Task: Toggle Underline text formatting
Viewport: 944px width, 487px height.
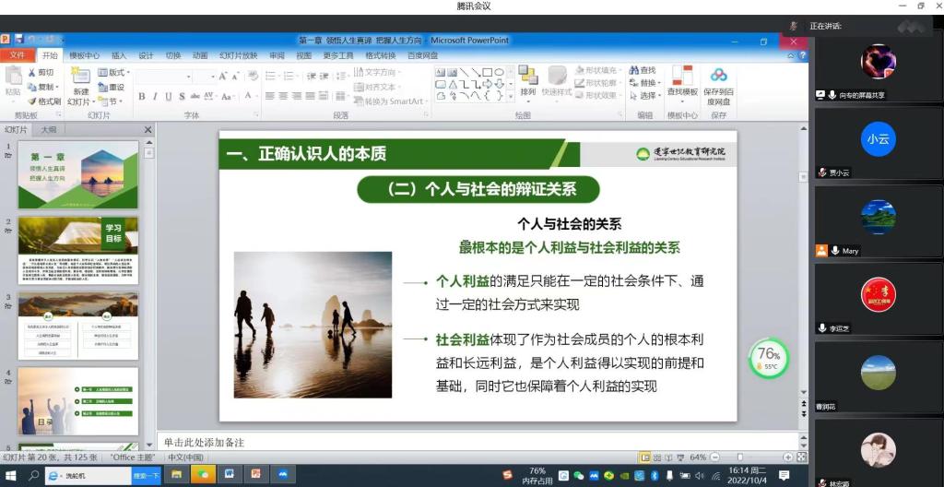Action: (x=168, y=97)
